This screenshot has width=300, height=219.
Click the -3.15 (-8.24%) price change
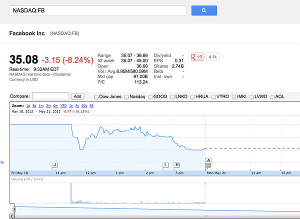tap(67, 60)
